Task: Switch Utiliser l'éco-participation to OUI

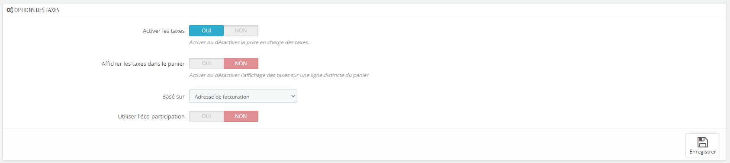Action: click(x=206, y=116)
